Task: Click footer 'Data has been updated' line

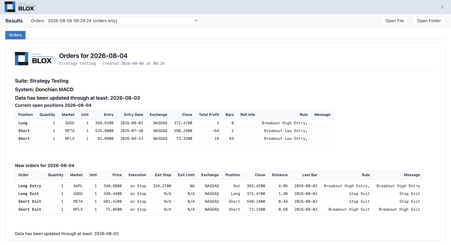Action: (x=67, y=234)
